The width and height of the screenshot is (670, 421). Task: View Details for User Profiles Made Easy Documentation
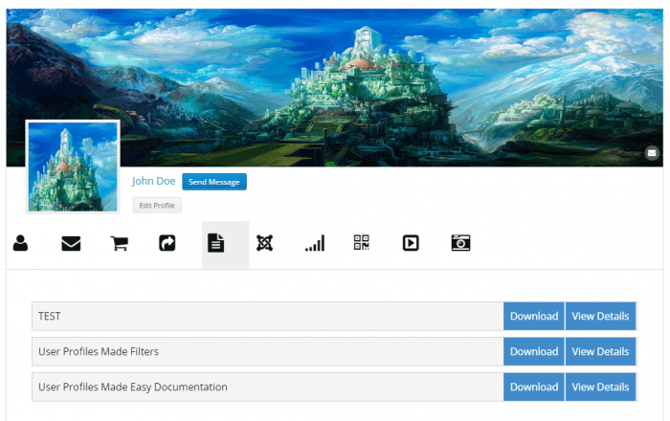(x=600, y=388)
